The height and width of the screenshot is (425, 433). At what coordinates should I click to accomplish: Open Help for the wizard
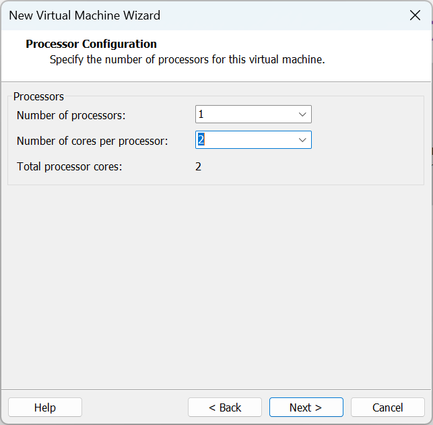(45, 407)
